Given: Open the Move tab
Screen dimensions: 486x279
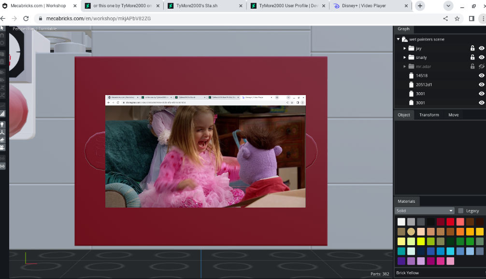Looking at the screenshot, I should coord(453,115).
